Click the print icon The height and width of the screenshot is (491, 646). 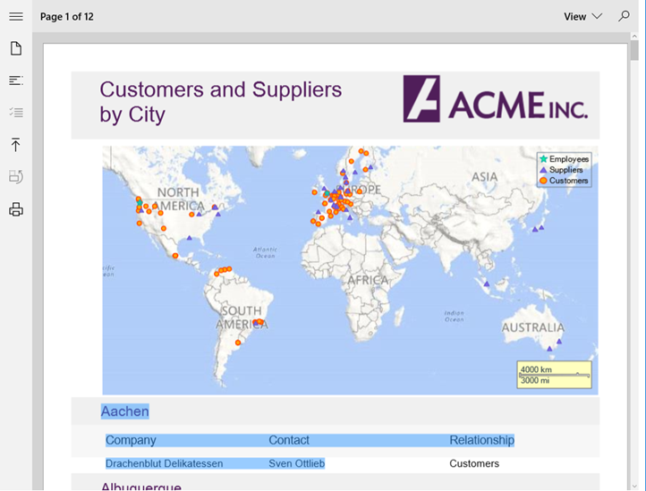point(16,209)
